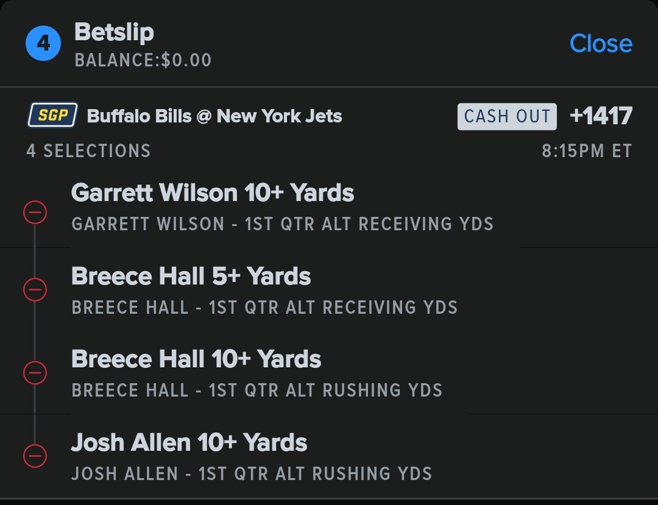Remove the Garrett Wilson 10+ Yards selection
Screen dimensions: 658x505
point(35,213)
